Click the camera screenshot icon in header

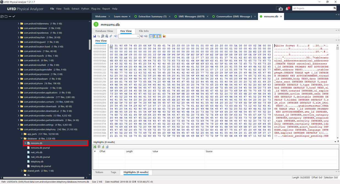pyautogui.click(x=279, y=9)
